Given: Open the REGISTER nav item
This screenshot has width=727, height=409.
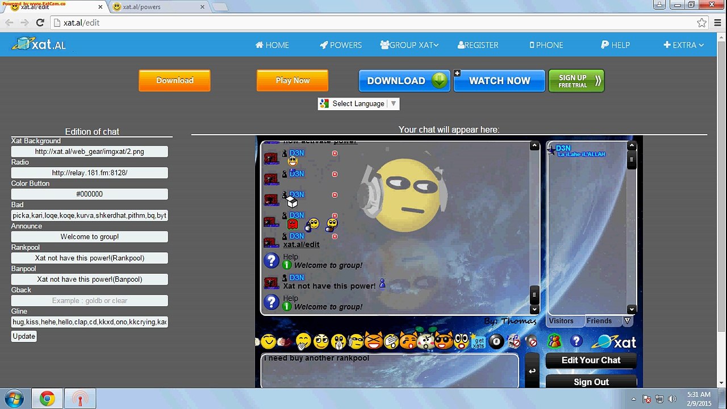Looking at the screenshot, I should (x=478, y=45).
